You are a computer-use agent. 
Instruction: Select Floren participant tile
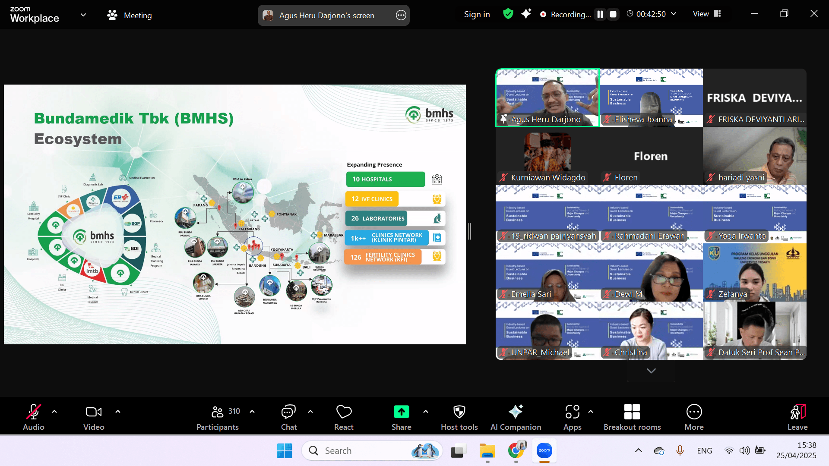[651, 156]
